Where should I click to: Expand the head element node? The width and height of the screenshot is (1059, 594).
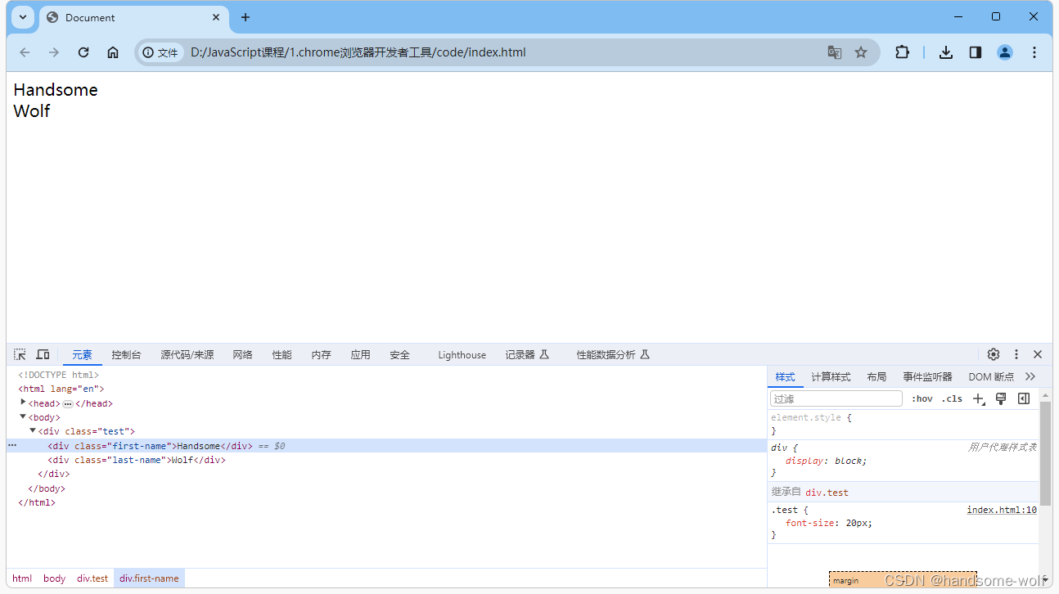click(24, 403)
